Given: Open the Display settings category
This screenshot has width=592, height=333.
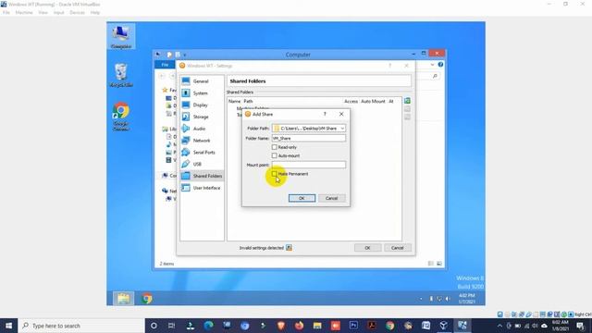Looking at the screenshot, I should pos(202,105).
